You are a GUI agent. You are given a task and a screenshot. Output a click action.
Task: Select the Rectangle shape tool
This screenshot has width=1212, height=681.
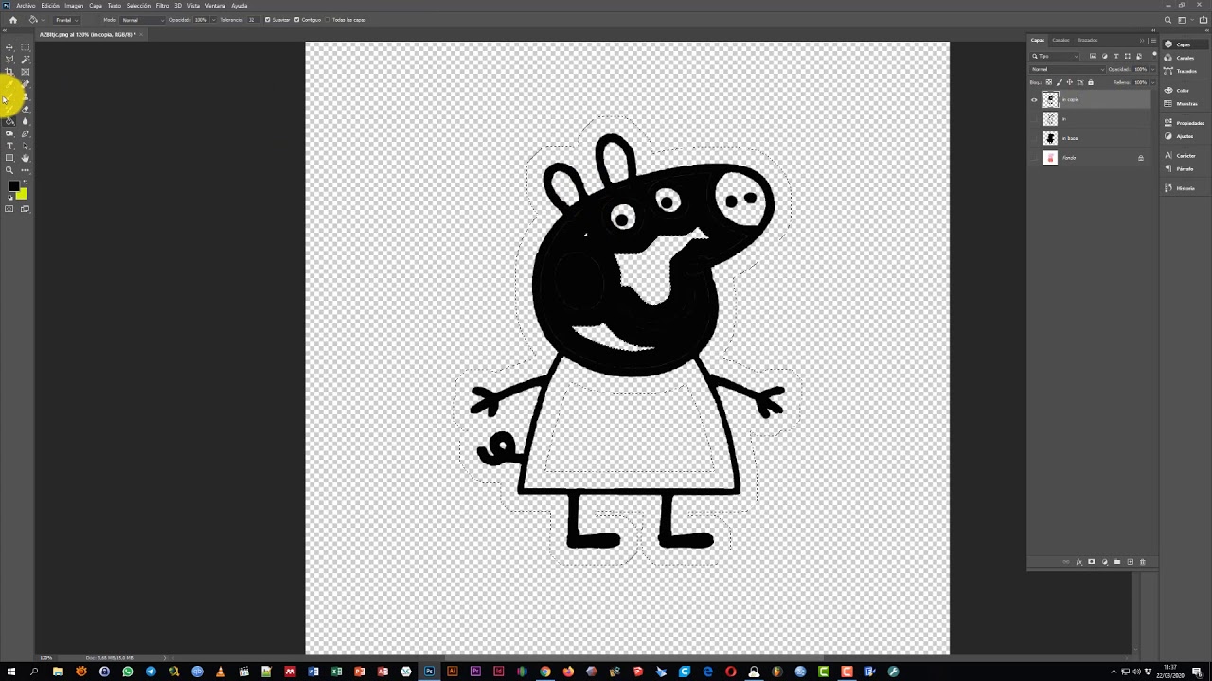pos(9,158)
